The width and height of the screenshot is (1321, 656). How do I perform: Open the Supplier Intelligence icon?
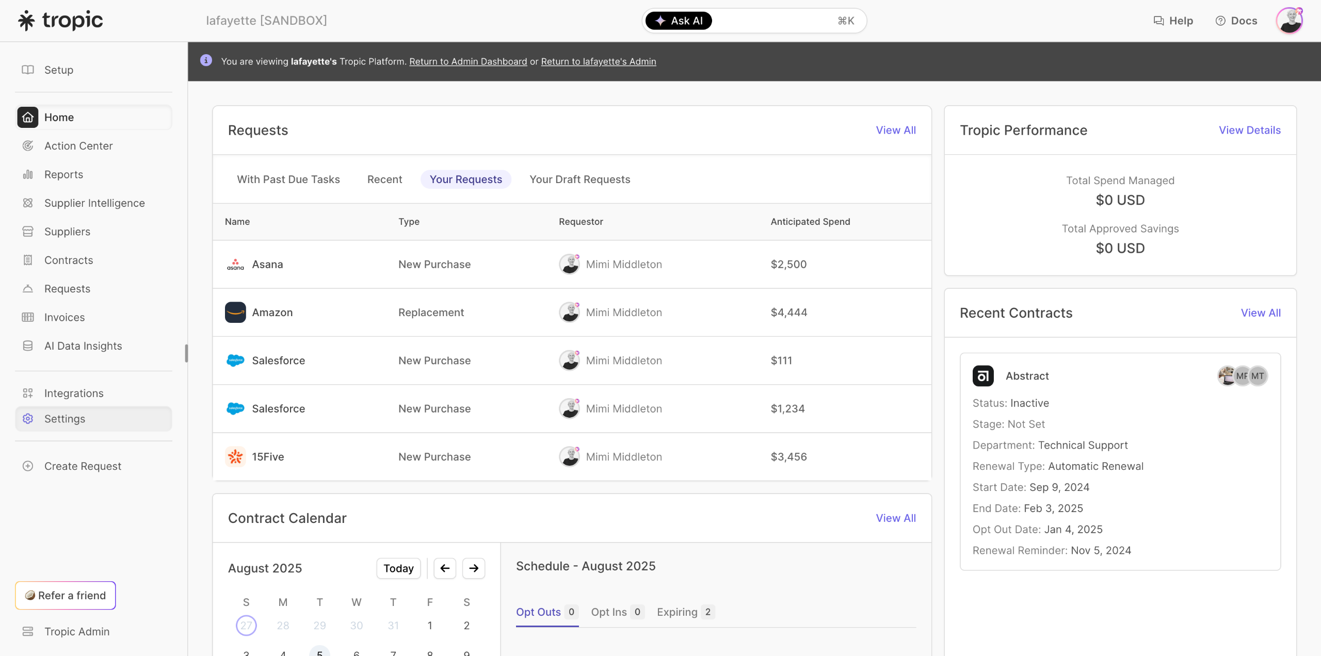(x=28, y=203)
